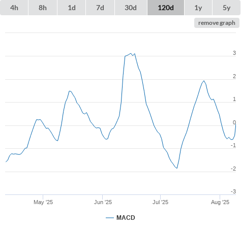Toggle the MACD legend entry
Viewport: 241px width, 231px height.
tap(120, 218)
